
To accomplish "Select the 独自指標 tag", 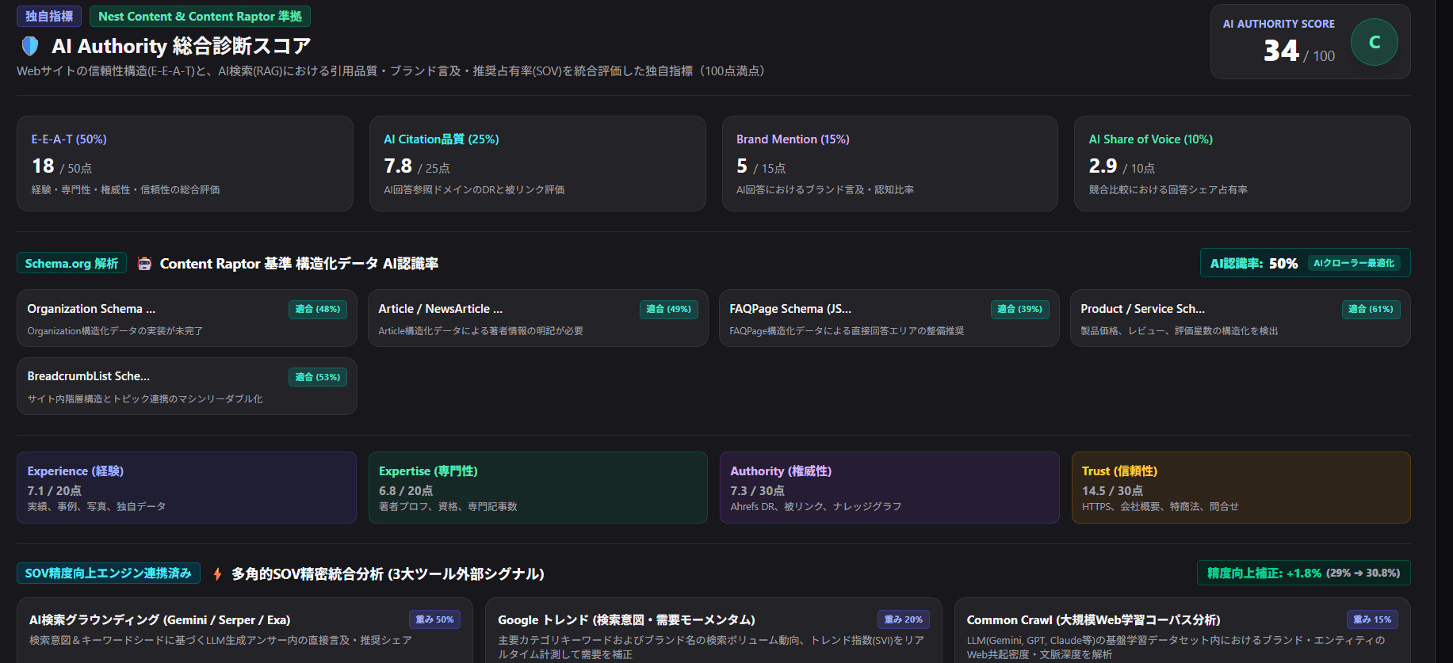I will coord(49,17).
